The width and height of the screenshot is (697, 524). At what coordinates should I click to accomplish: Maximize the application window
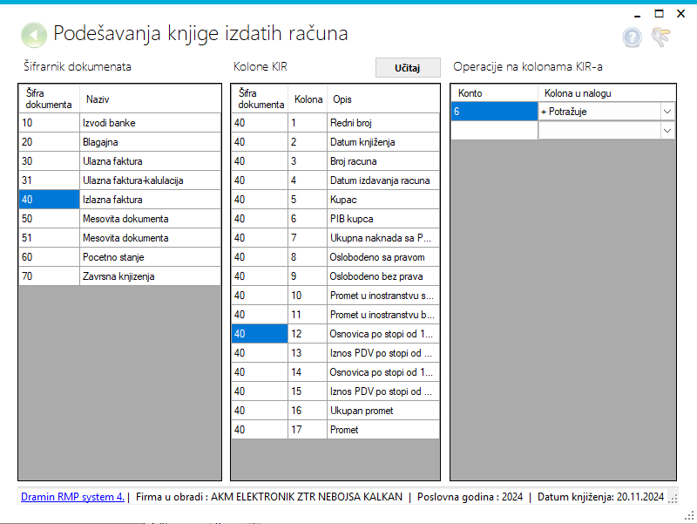[659, 13]
